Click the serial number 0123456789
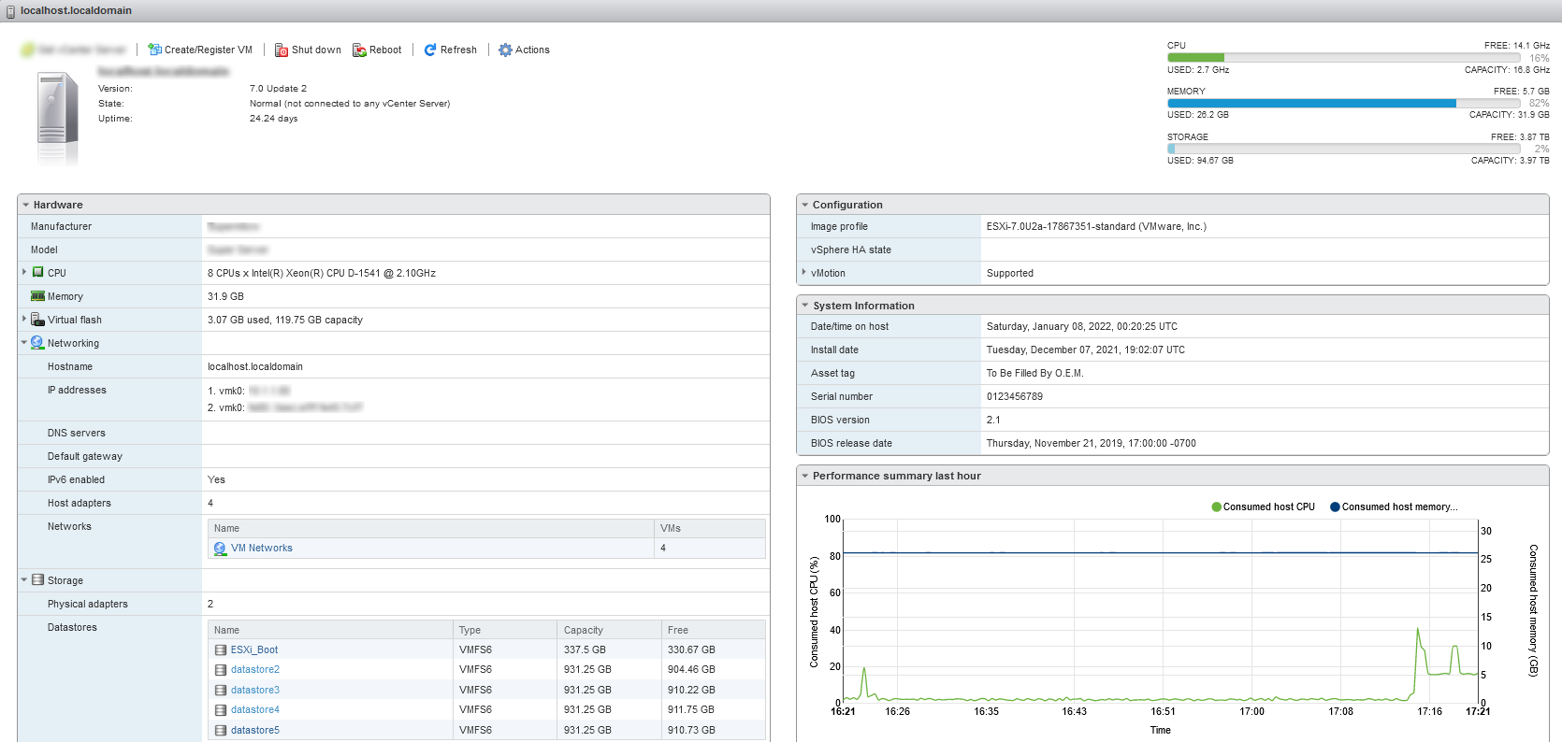This screenshot has height=742, width=1562. click(x=1015, y=396)
